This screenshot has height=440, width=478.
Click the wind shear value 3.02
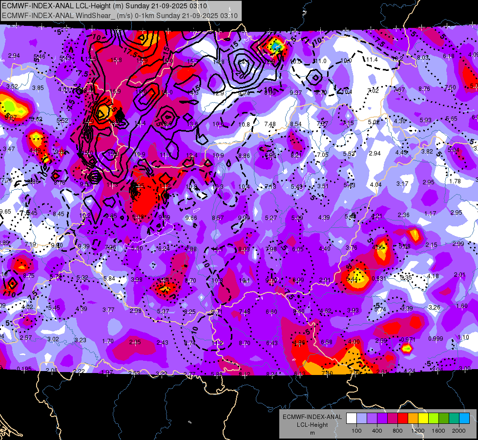pos(53,339)
